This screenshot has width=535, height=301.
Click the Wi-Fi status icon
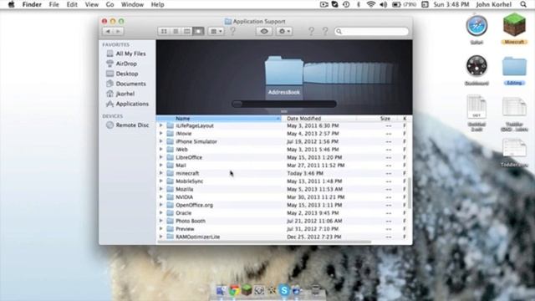[370, 4]
